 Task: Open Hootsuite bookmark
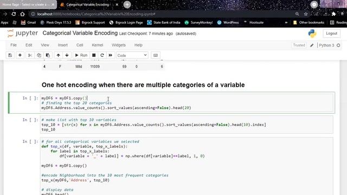pyautogui.click(x=254, y=23)
